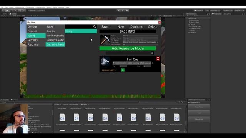Open object picker for Iron Ore node field
The image size is (246, 138).
153,63
